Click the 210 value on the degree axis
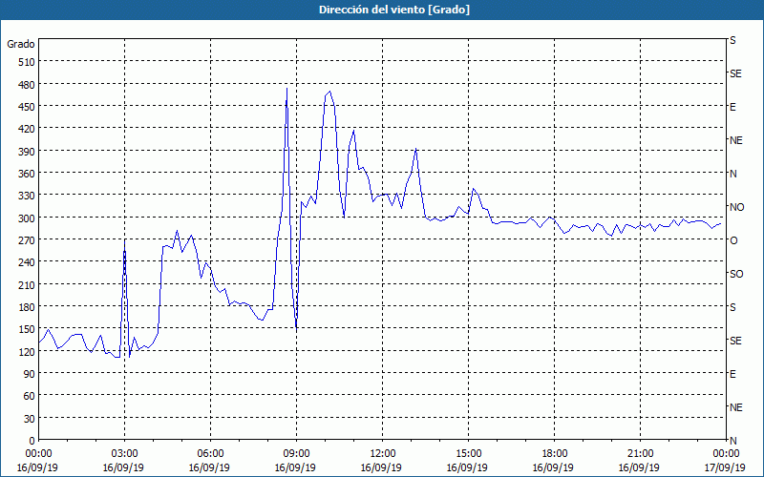Viewport: 764px width, 477px height. (x=27, y=285)
